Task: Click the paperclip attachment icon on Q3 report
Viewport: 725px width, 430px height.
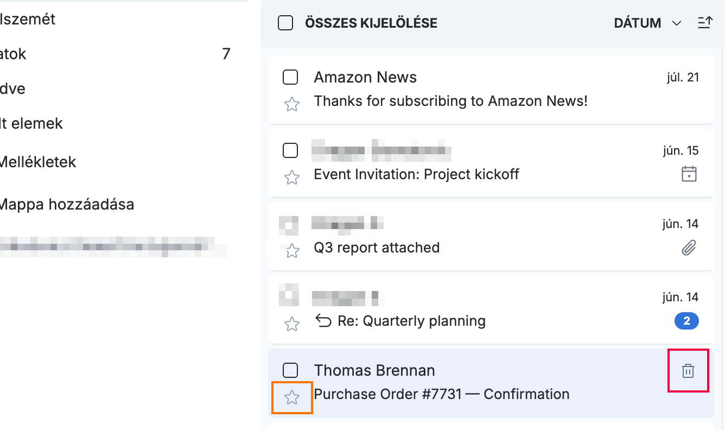Action: pos(689,248)
